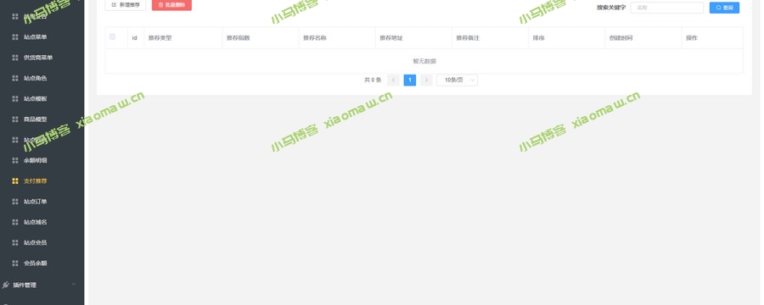Click the red 批量删除 button

[171, 5]
